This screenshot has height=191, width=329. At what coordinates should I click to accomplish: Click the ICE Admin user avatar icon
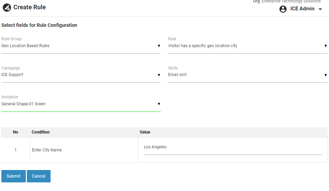click(283, 9)
